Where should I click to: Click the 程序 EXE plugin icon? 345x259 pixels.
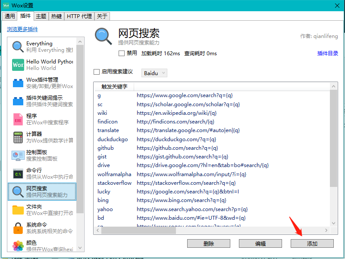pos(18,120)
